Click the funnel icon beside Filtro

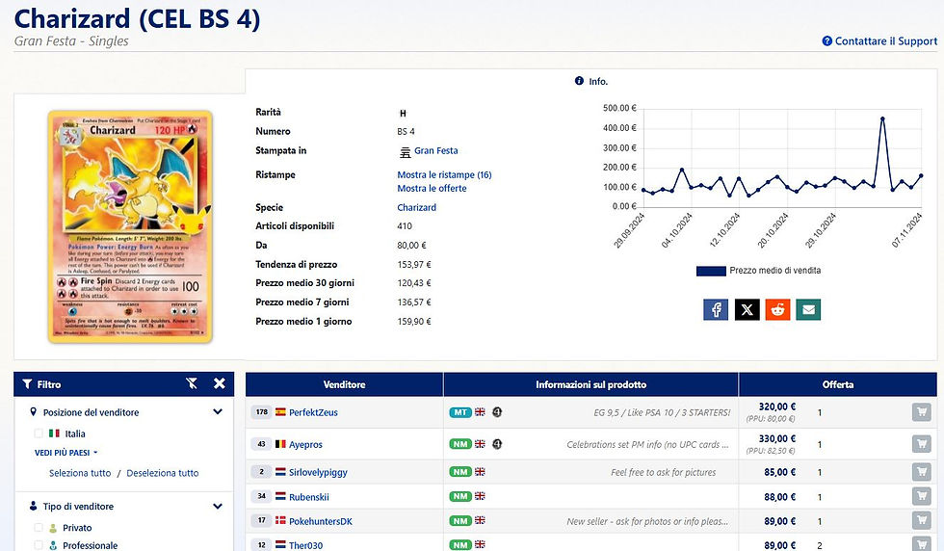click(x=27, y=383)
